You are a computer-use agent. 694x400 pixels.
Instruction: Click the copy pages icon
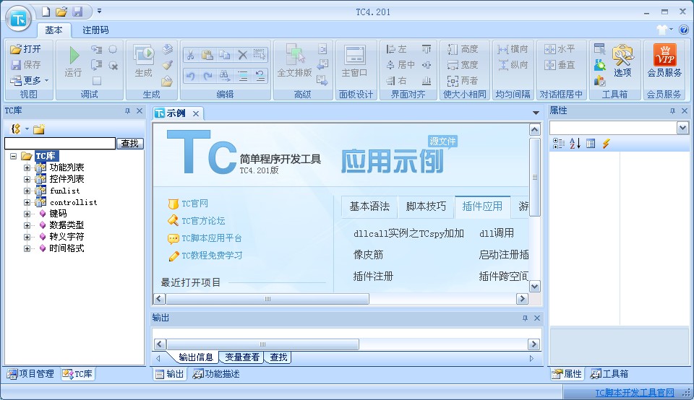(225, 55)
